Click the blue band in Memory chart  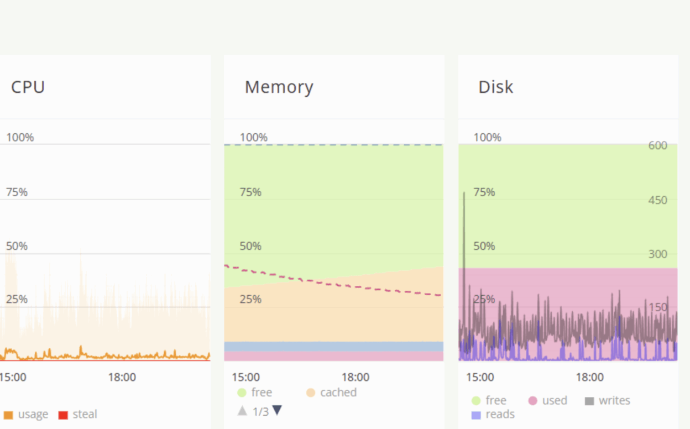click(x=333, y=347)
